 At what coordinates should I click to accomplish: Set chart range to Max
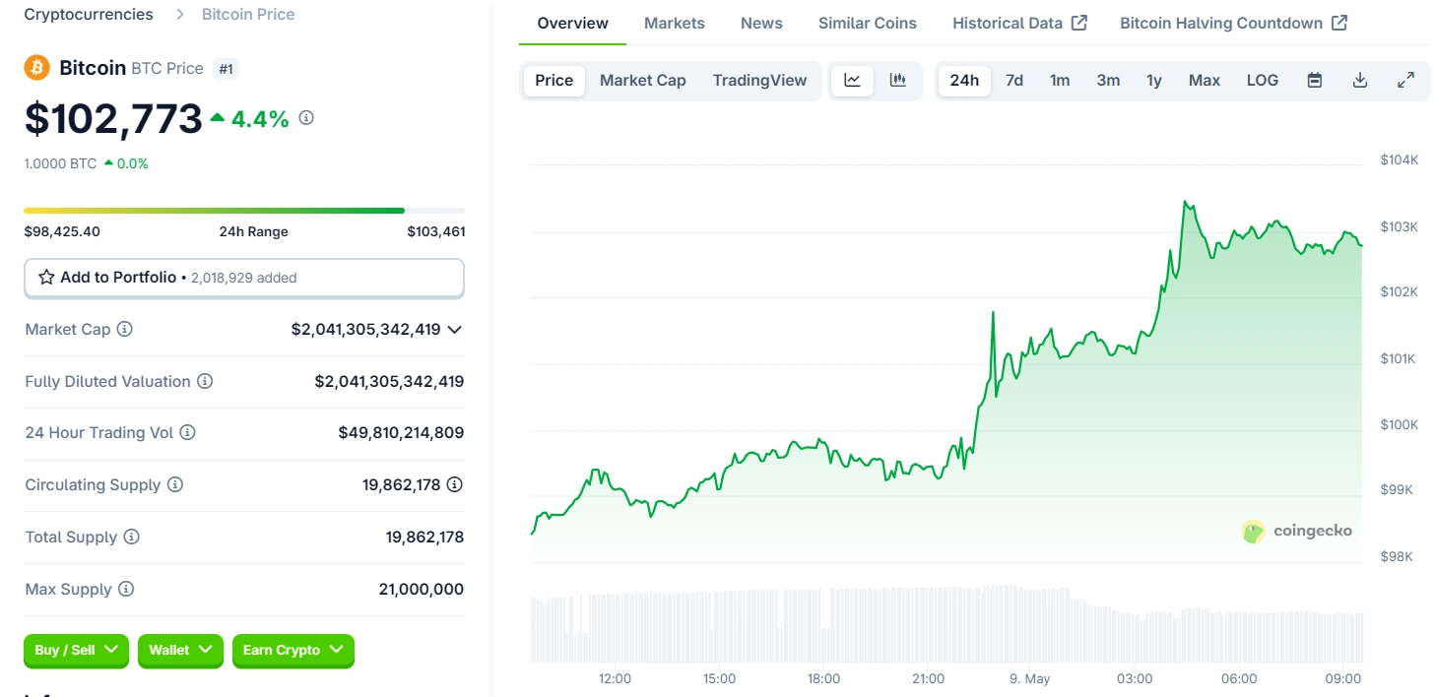[1205, 81]
